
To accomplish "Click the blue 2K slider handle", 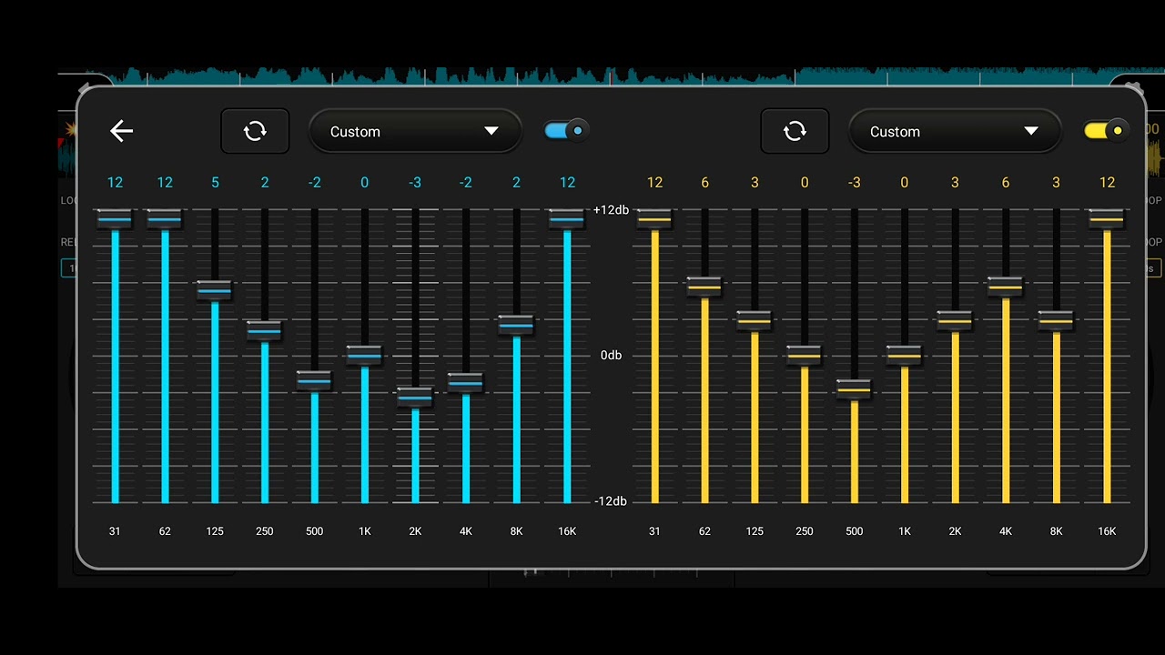I will (415, 398).
